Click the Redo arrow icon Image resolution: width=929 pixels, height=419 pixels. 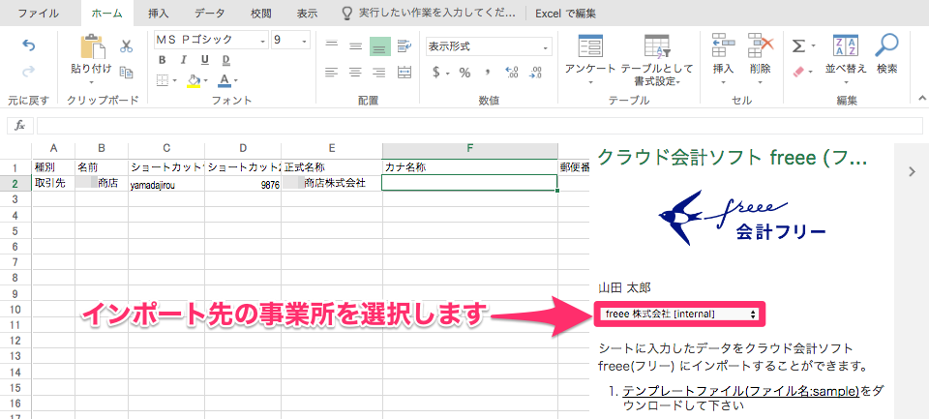pos(28,72)
